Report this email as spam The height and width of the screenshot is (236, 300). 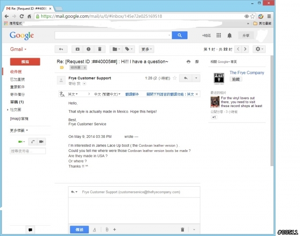pos(89,49)
